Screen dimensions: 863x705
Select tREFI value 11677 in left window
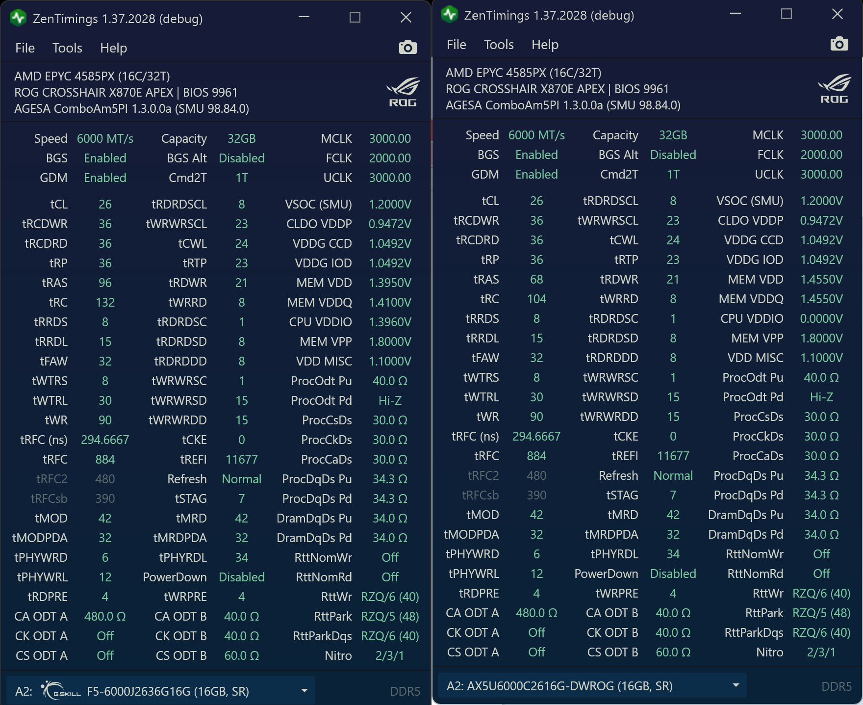[x=242, y=460]
